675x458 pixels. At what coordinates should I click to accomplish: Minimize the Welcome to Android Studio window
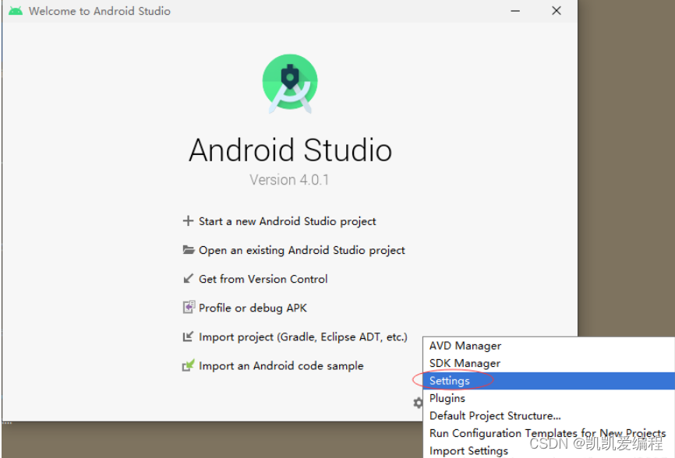point(515,11)
